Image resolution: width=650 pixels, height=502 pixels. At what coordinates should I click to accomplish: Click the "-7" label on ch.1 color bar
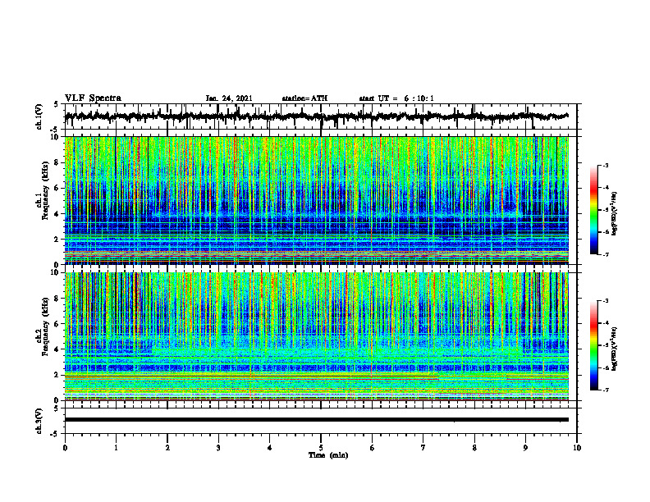pos(606,254)
